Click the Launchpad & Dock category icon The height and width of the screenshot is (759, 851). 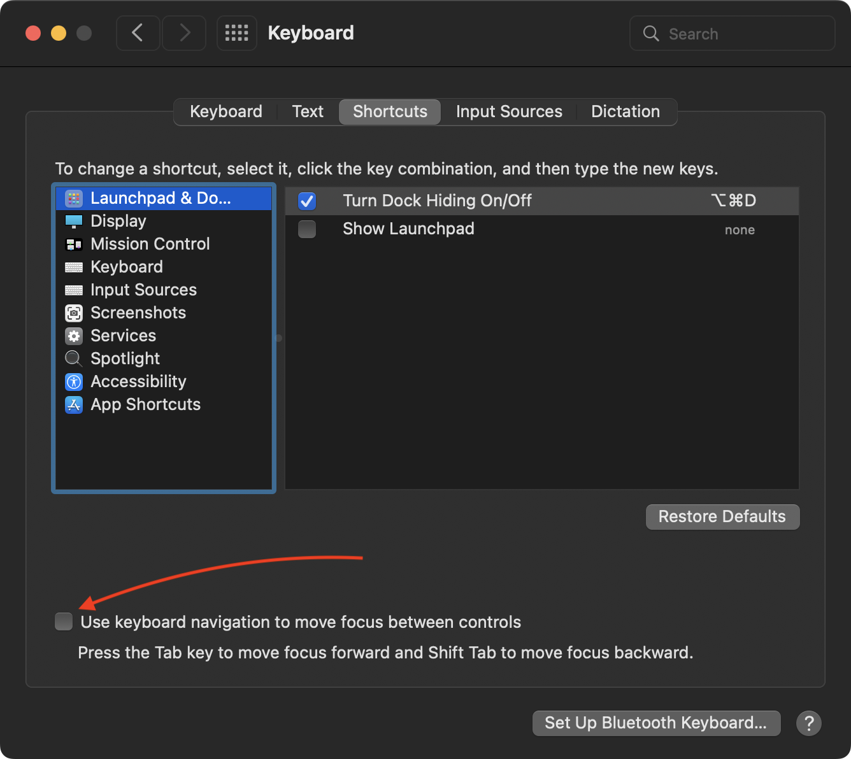point(74,199)
